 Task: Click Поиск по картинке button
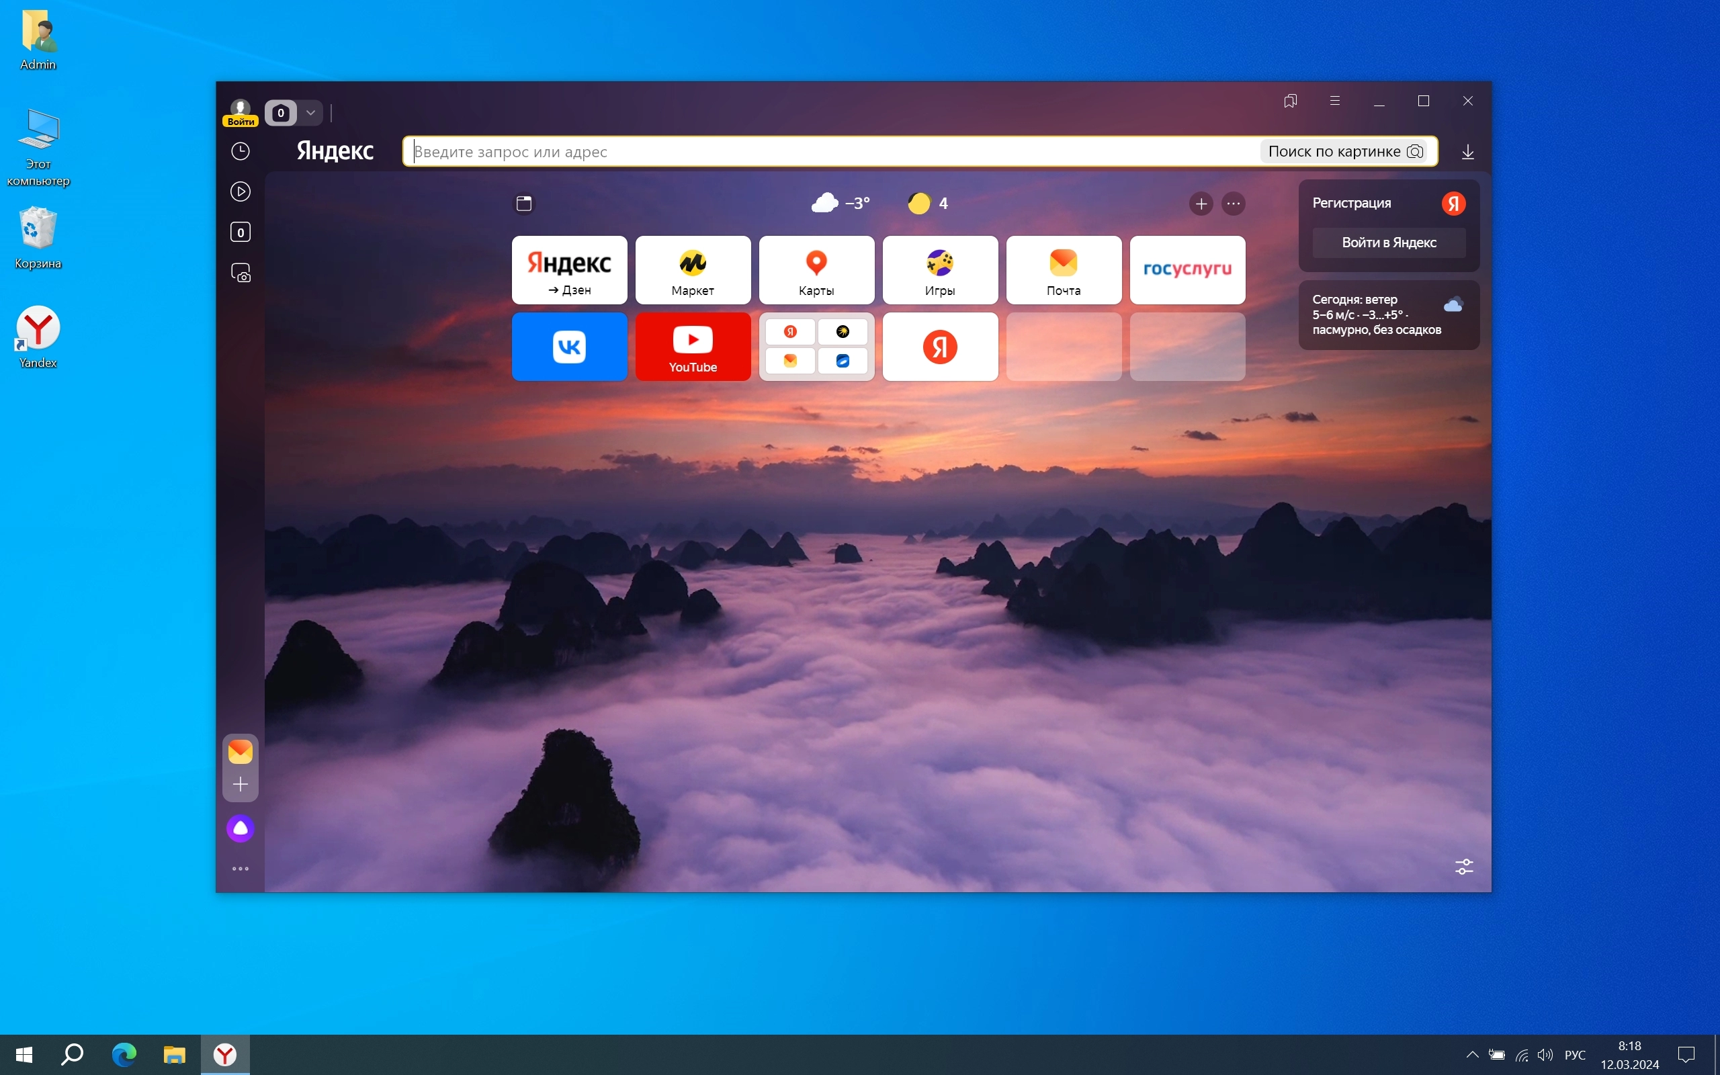point(1344,151)
